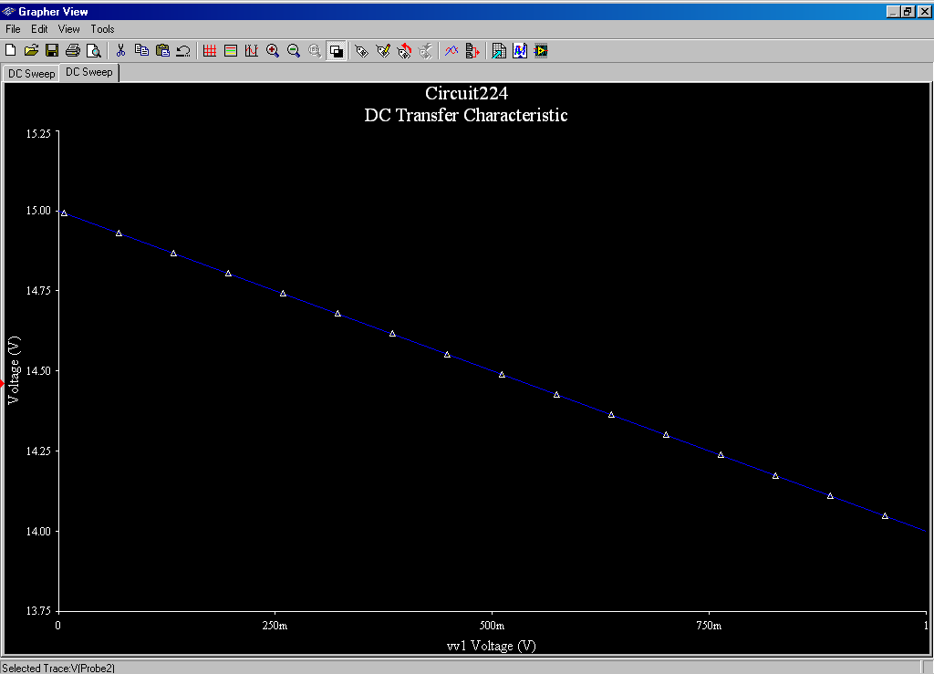Click the 15.00 y-axis tick label
Viewport: 934px width, 674px height.
[38, 211]
